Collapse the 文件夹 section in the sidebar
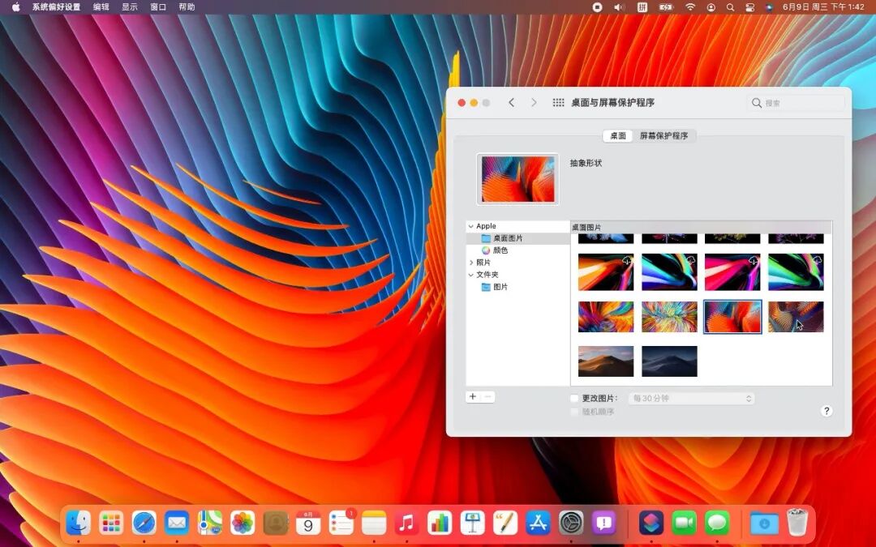The image size is (876, 547). pos(470,274)
